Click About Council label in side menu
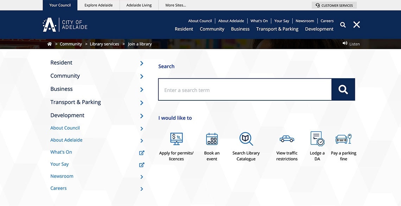The width and height of the screenshot is (401, 206). pos(65,128)
